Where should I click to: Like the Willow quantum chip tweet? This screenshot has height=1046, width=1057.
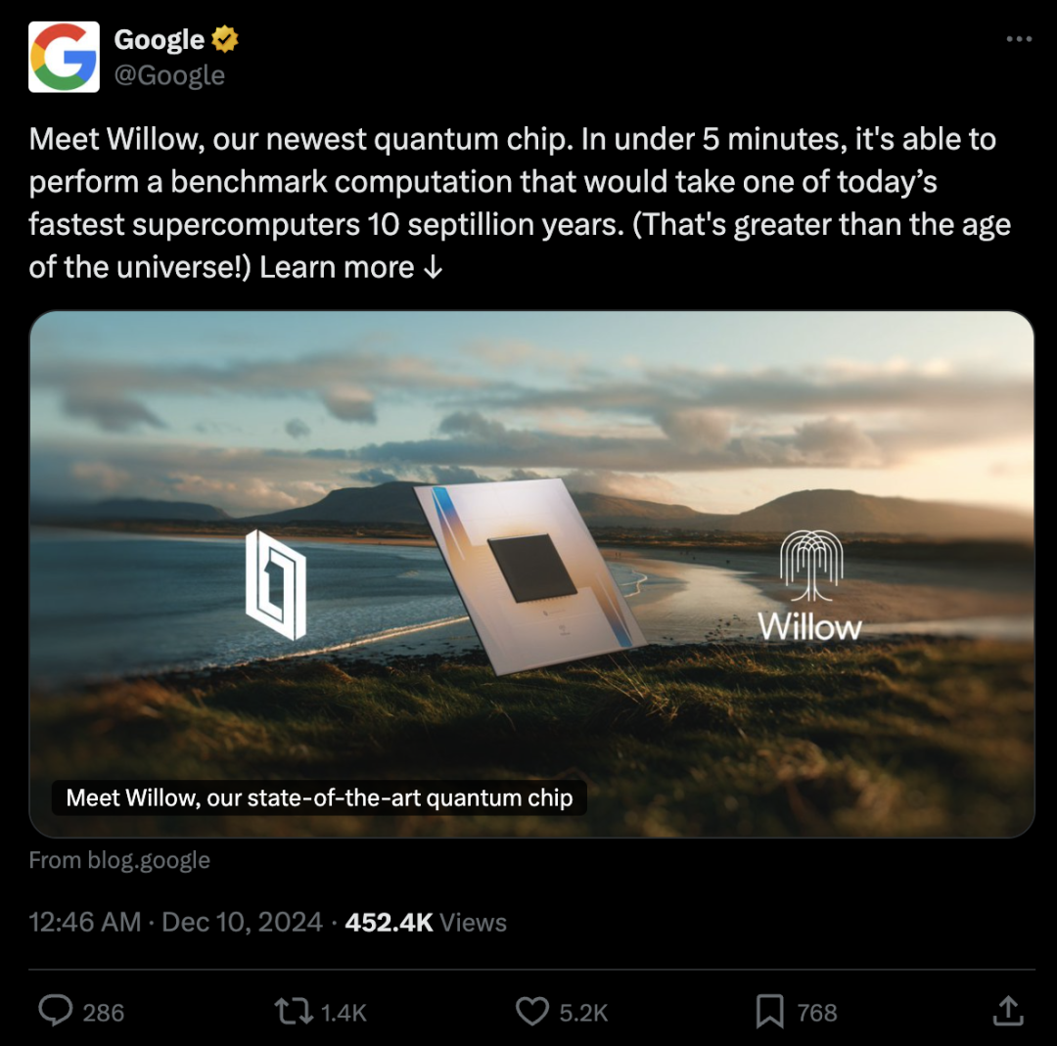pyautogui.click(x=531, y=1013)
